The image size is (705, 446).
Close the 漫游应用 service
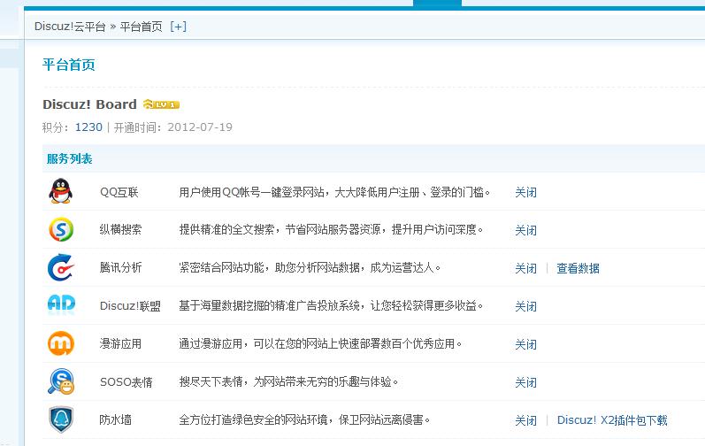point(525,345)
